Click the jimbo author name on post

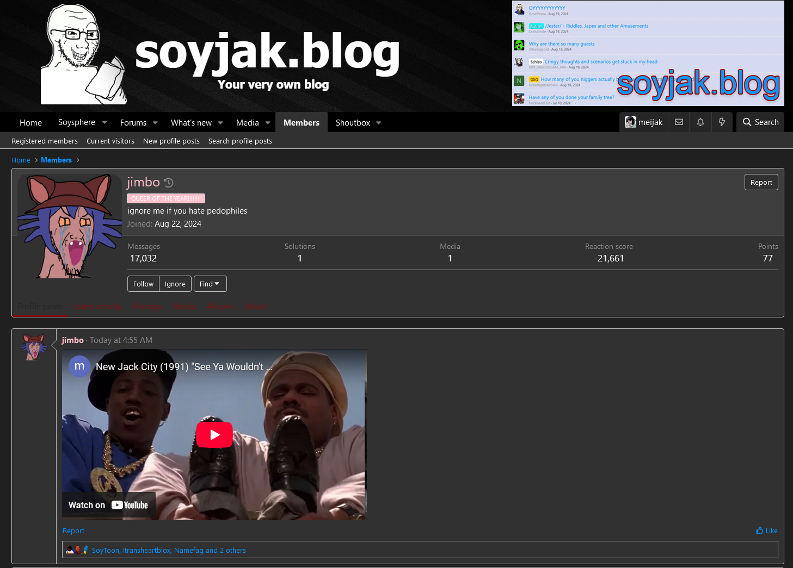[73, 340]
